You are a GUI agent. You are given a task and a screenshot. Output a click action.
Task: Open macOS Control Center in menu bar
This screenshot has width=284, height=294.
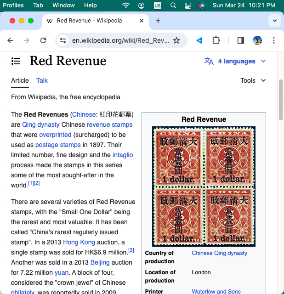(187, 6)
